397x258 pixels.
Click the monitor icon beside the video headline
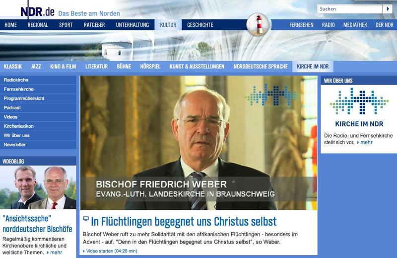tap(86, 219)
